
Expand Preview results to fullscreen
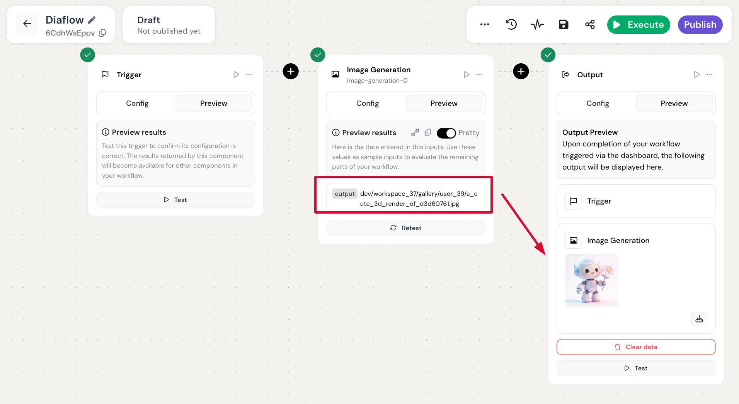coord(415,133)
